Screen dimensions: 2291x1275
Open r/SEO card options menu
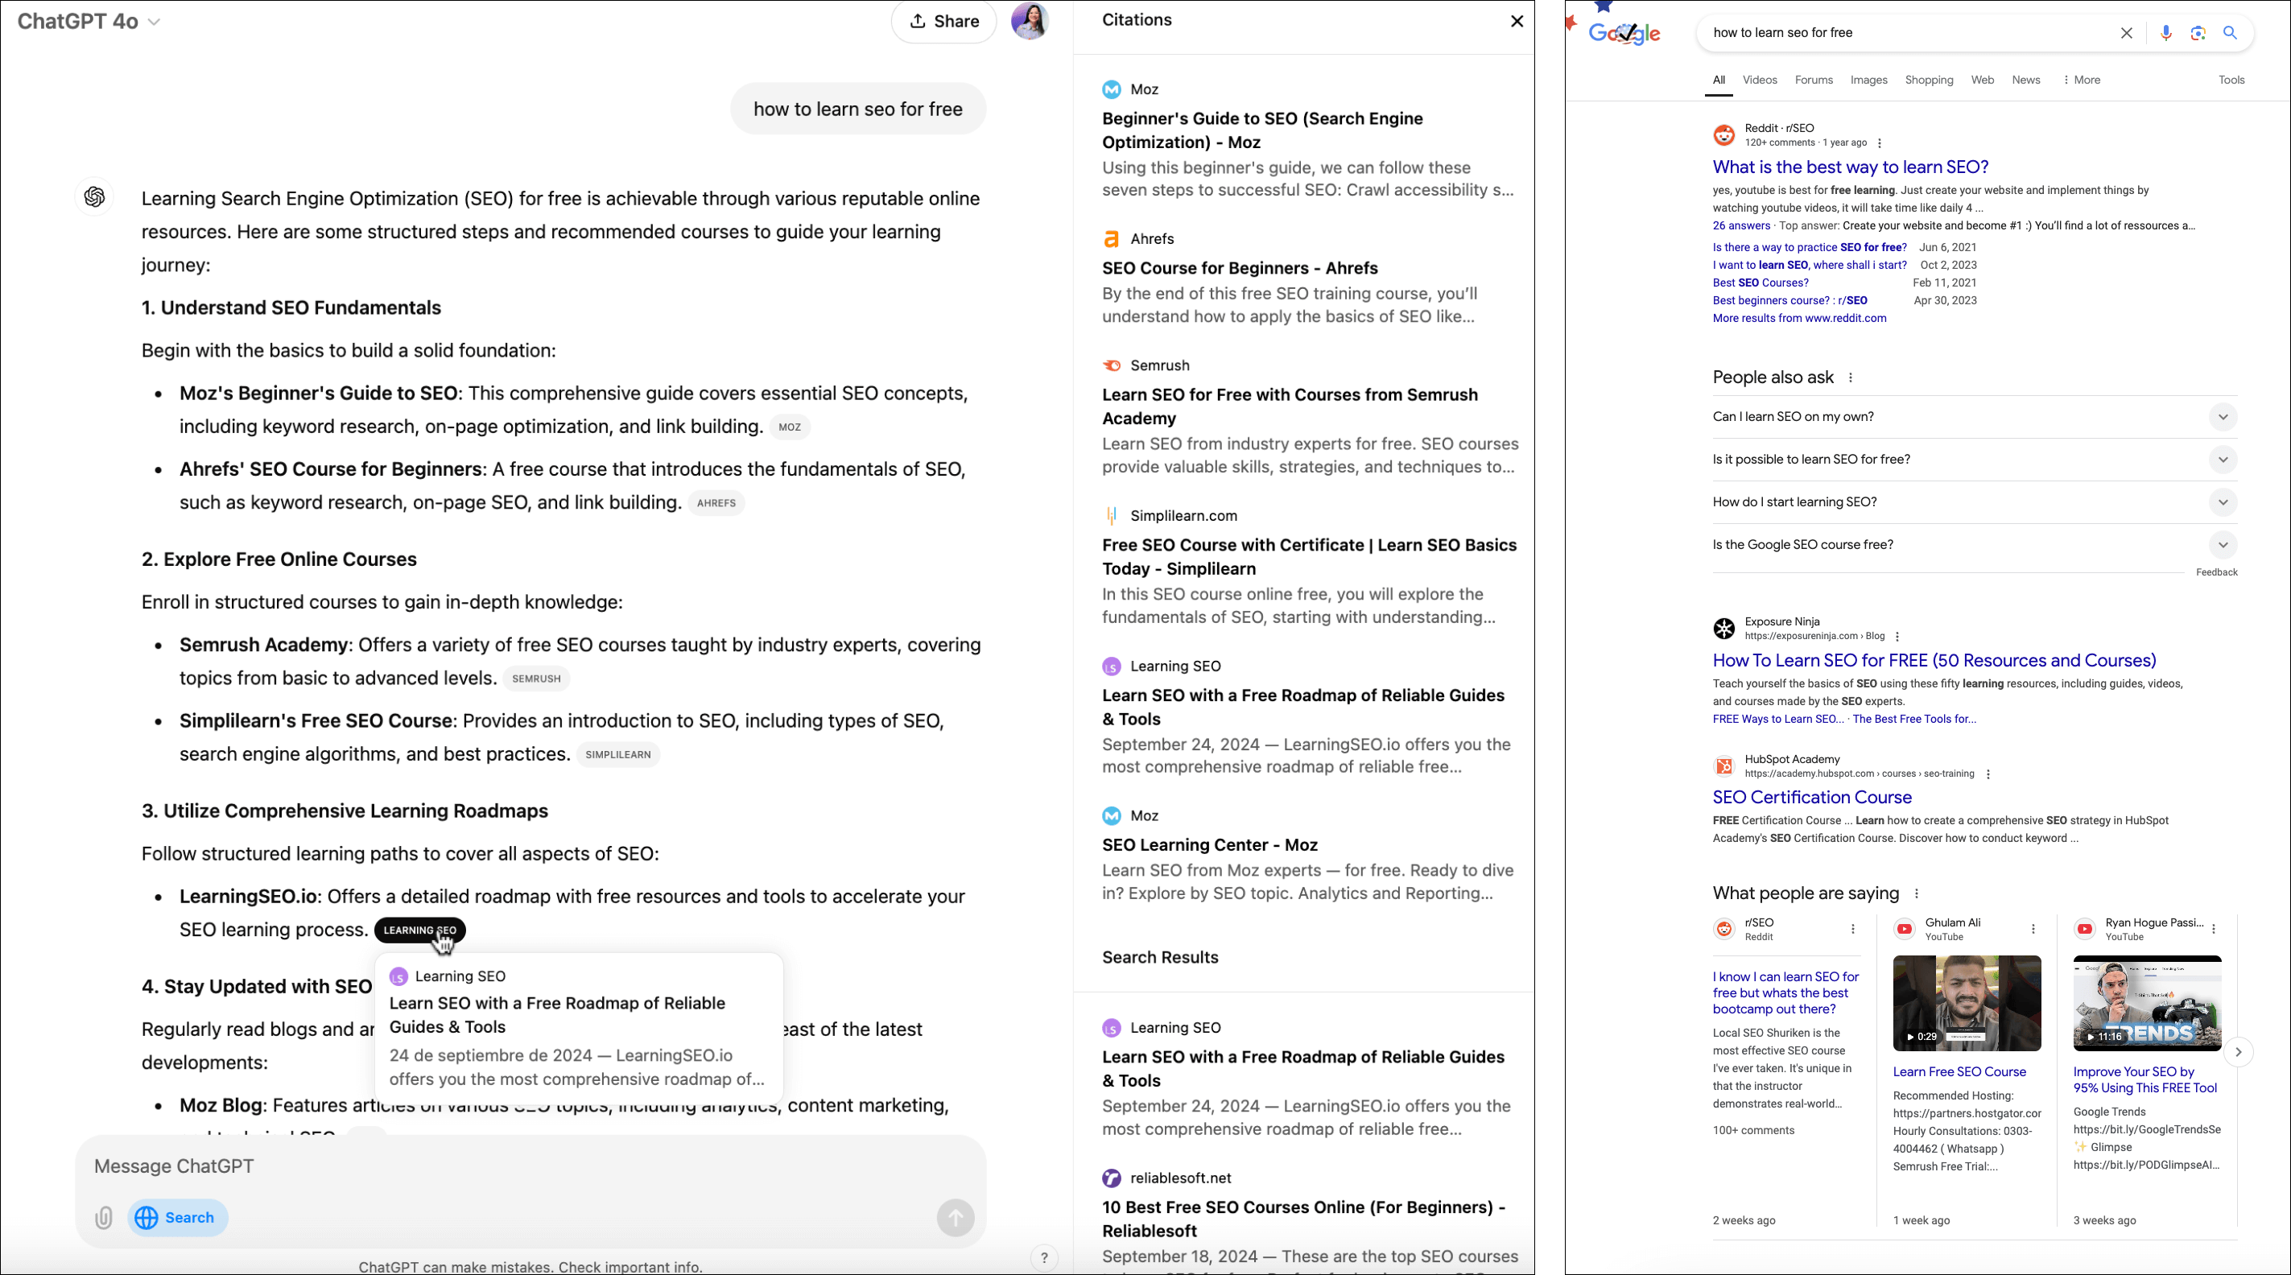point(1852,929)
